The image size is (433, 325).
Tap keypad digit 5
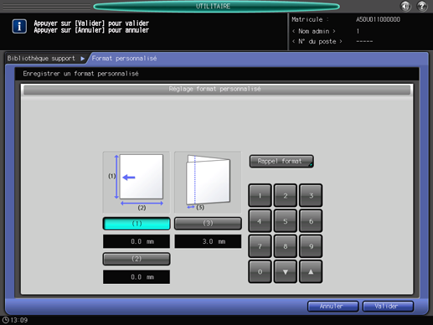click(286, 221)
